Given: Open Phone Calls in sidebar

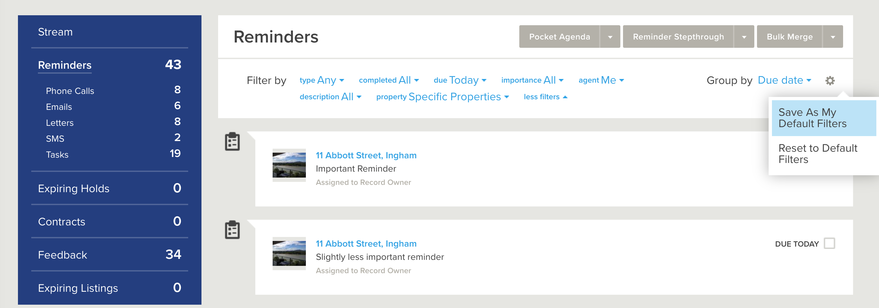Looking at the screenshot, I should [70, 91].
